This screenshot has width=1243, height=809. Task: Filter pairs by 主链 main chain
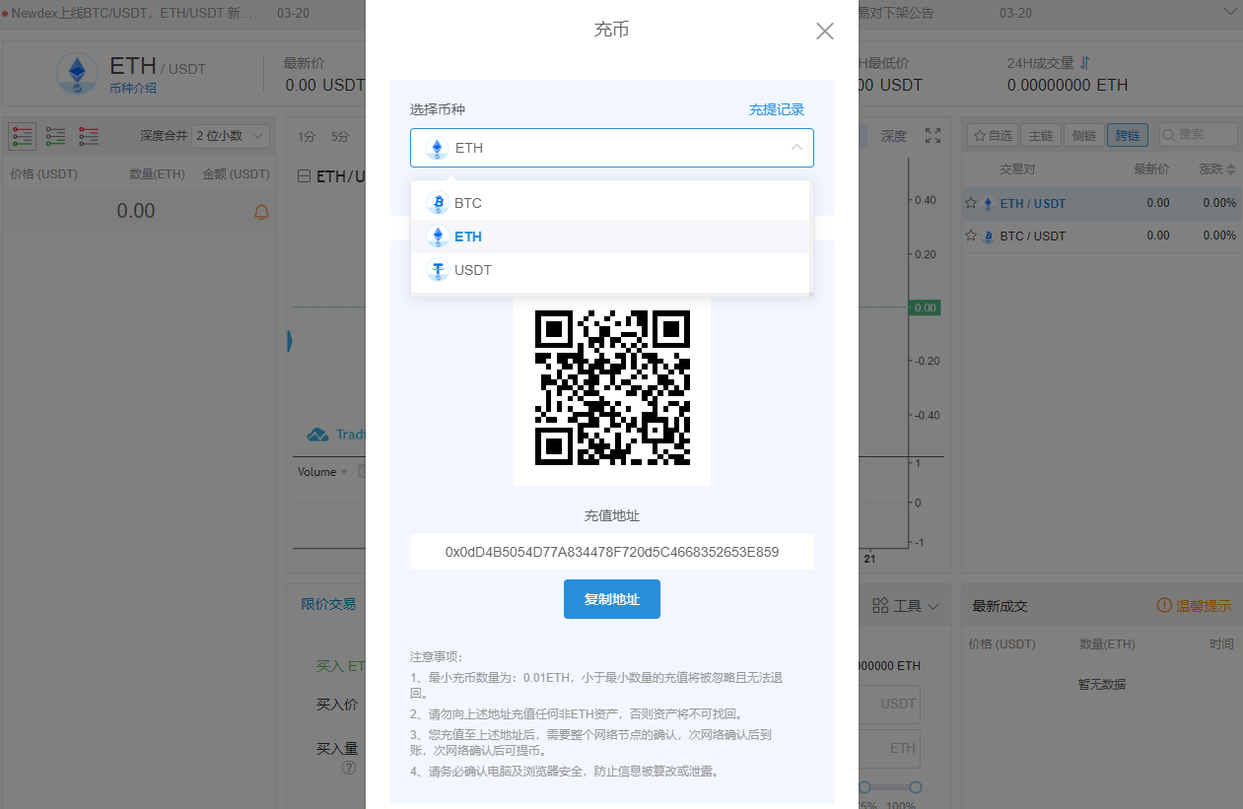coord(1040,135)
